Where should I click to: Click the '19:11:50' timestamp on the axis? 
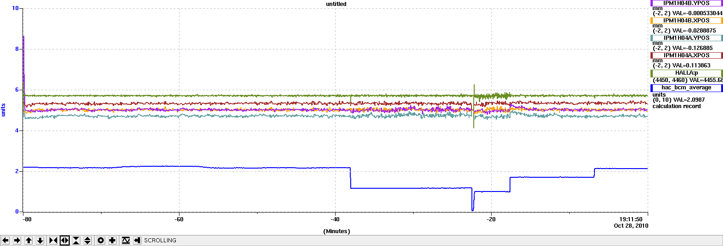pyautogui.click(x=631, y=219)
